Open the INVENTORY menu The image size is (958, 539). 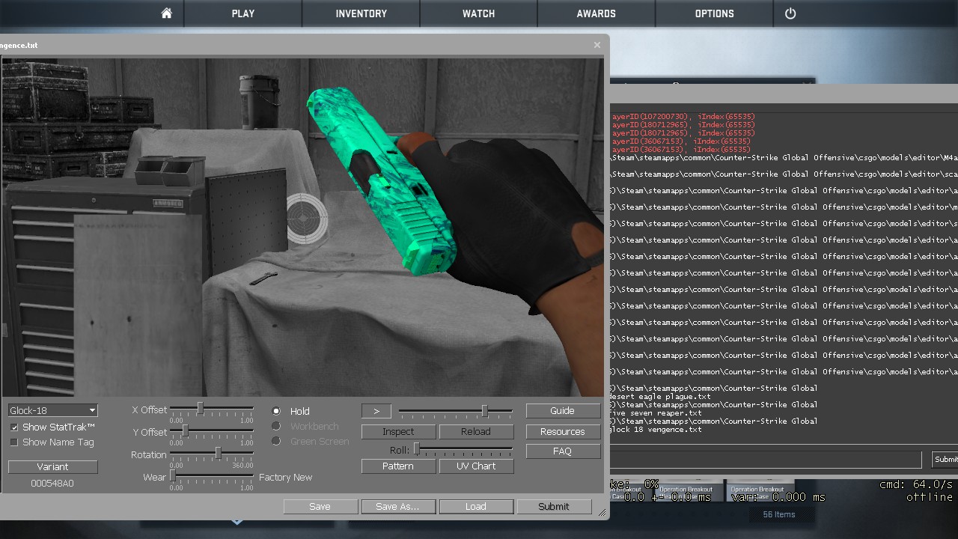tap(361, 13)
